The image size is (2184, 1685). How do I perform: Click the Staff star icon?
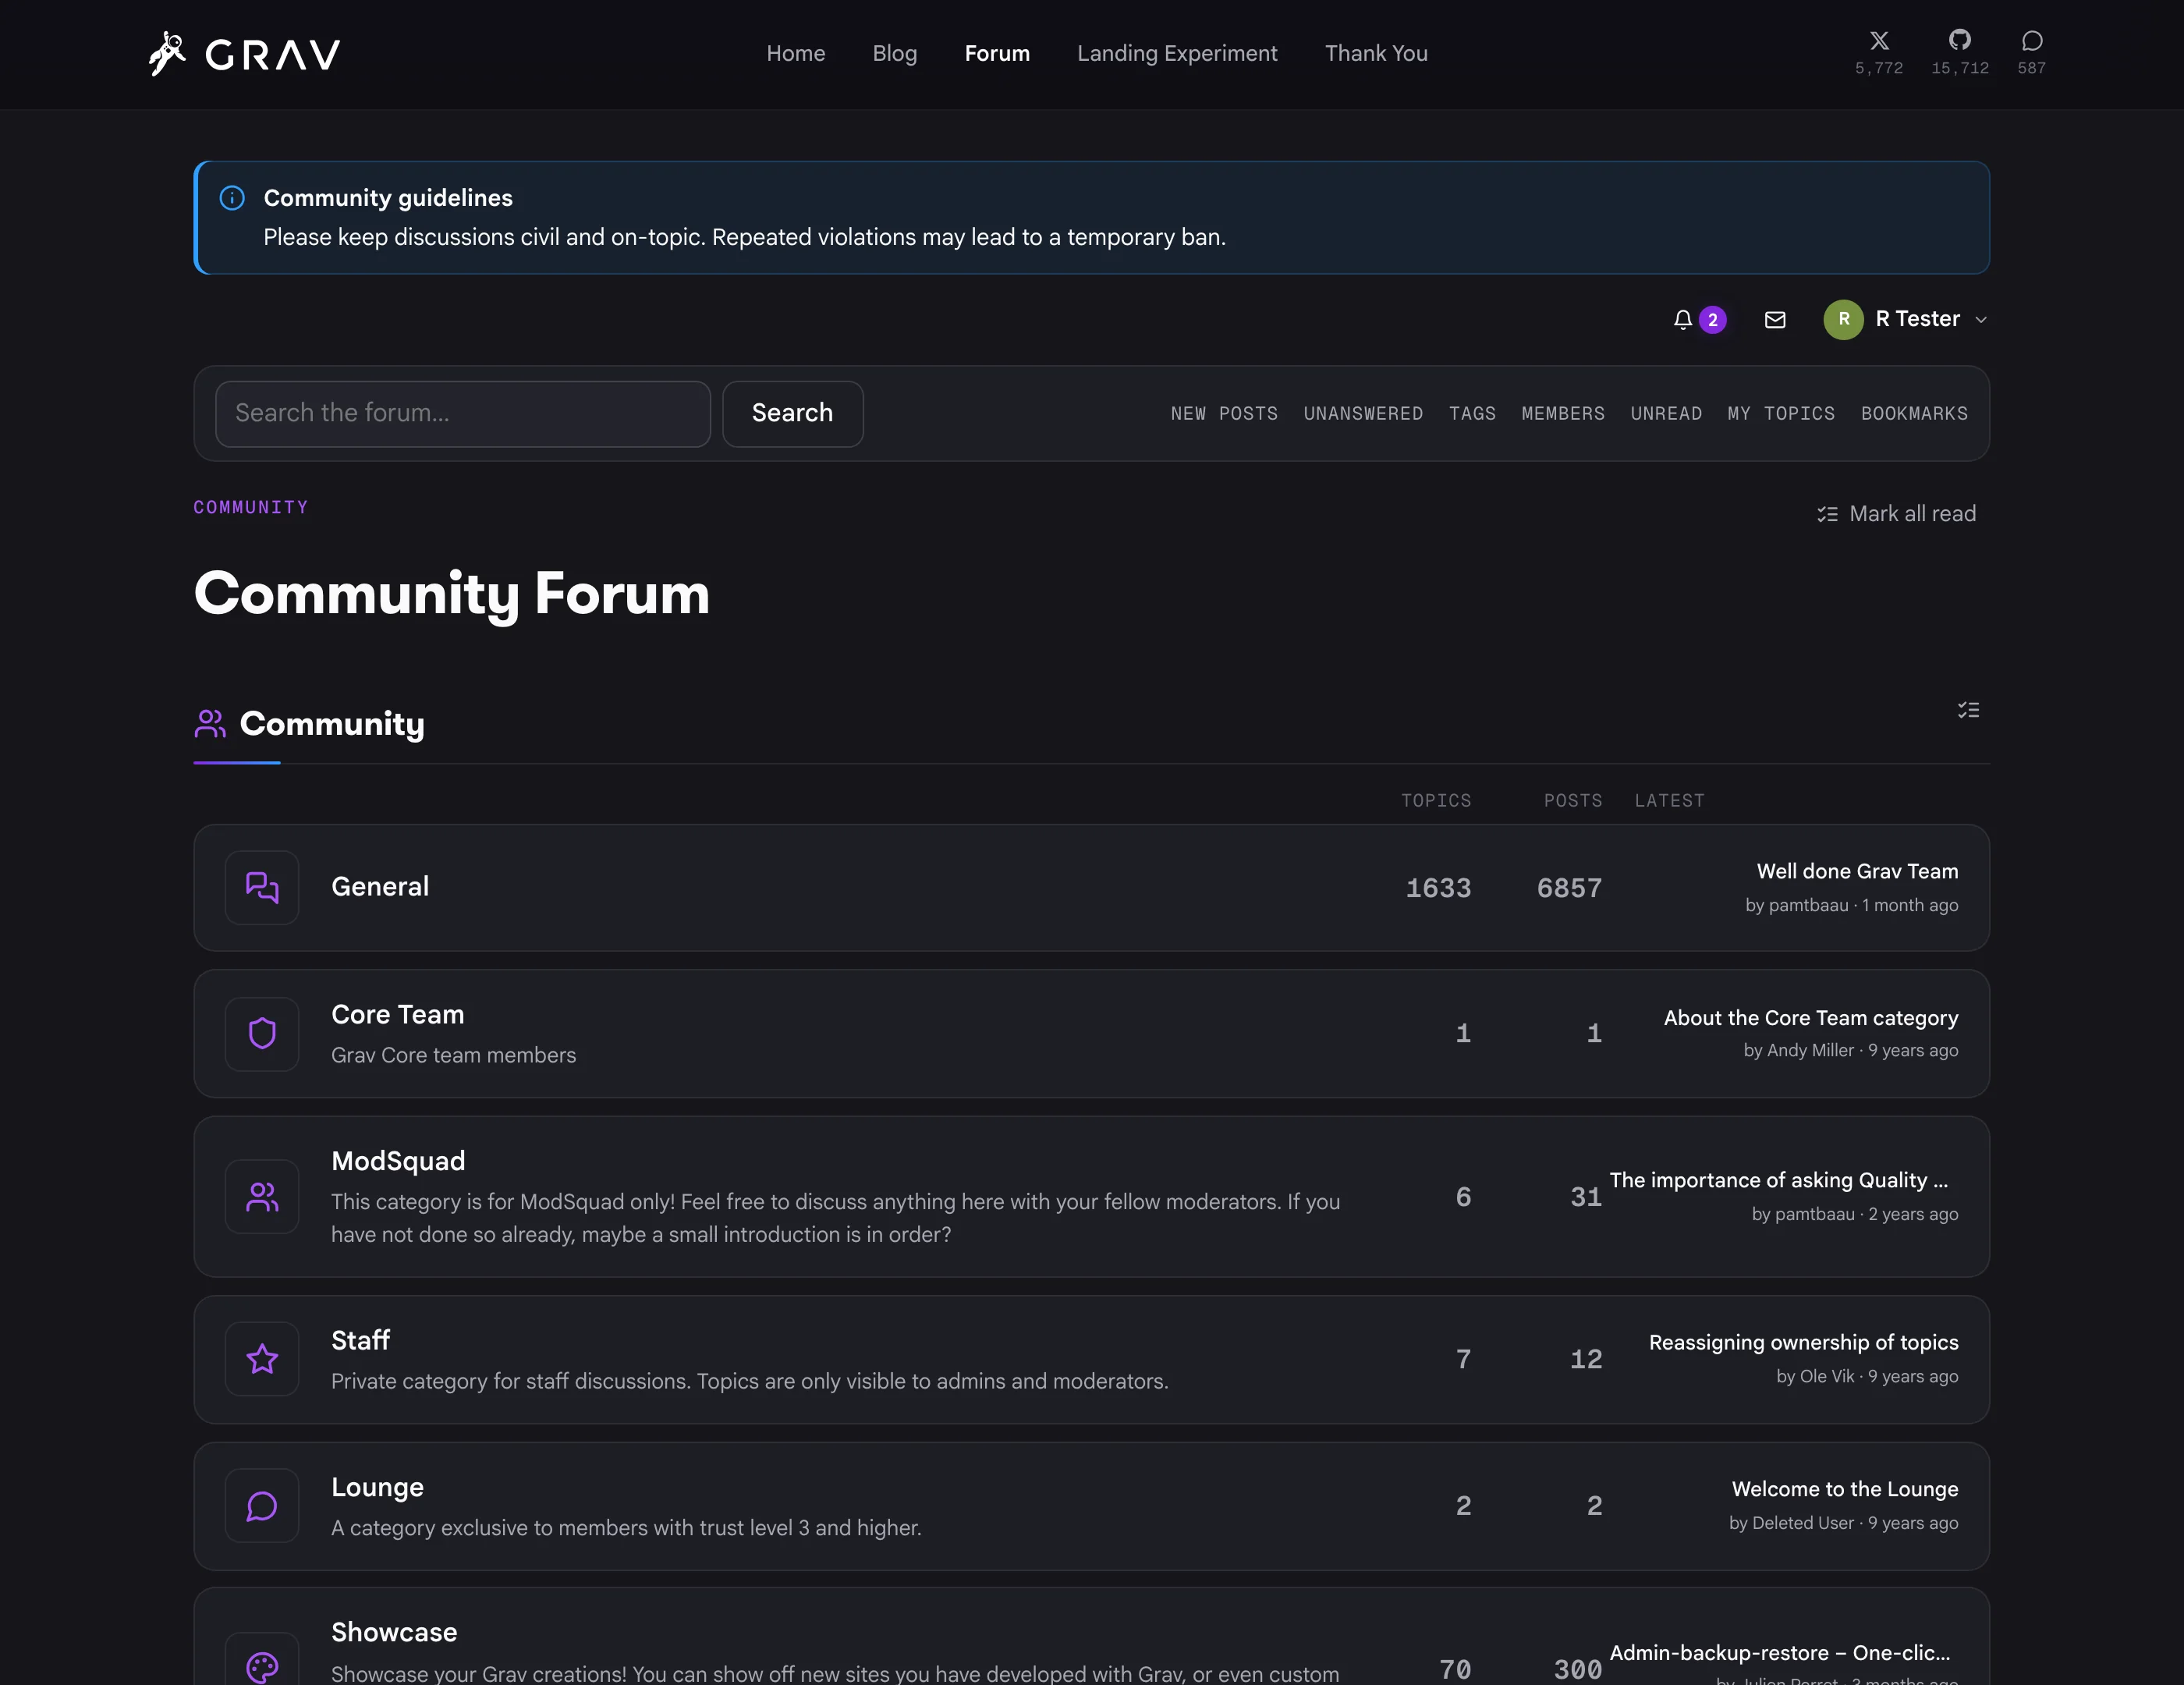point(262,1359)
